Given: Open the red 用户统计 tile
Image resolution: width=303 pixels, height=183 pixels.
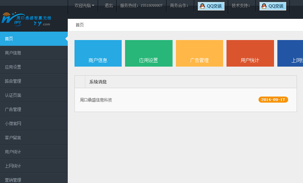Looking at the screenshot, I should coord(250,53).
